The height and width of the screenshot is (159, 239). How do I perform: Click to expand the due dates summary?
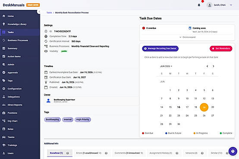(187, 37)
